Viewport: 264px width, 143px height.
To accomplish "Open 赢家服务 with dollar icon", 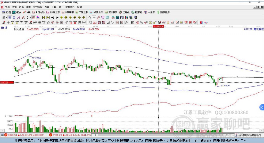I will click(163, 12).
